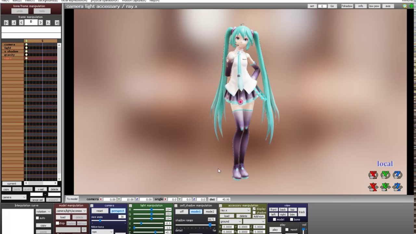Open the ray.x accessory dropdown

tap(235, 211)
